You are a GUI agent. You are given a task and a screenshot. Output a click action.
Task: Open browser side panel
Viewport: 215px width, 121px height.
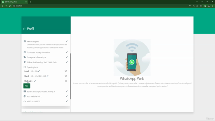(205, 6)
